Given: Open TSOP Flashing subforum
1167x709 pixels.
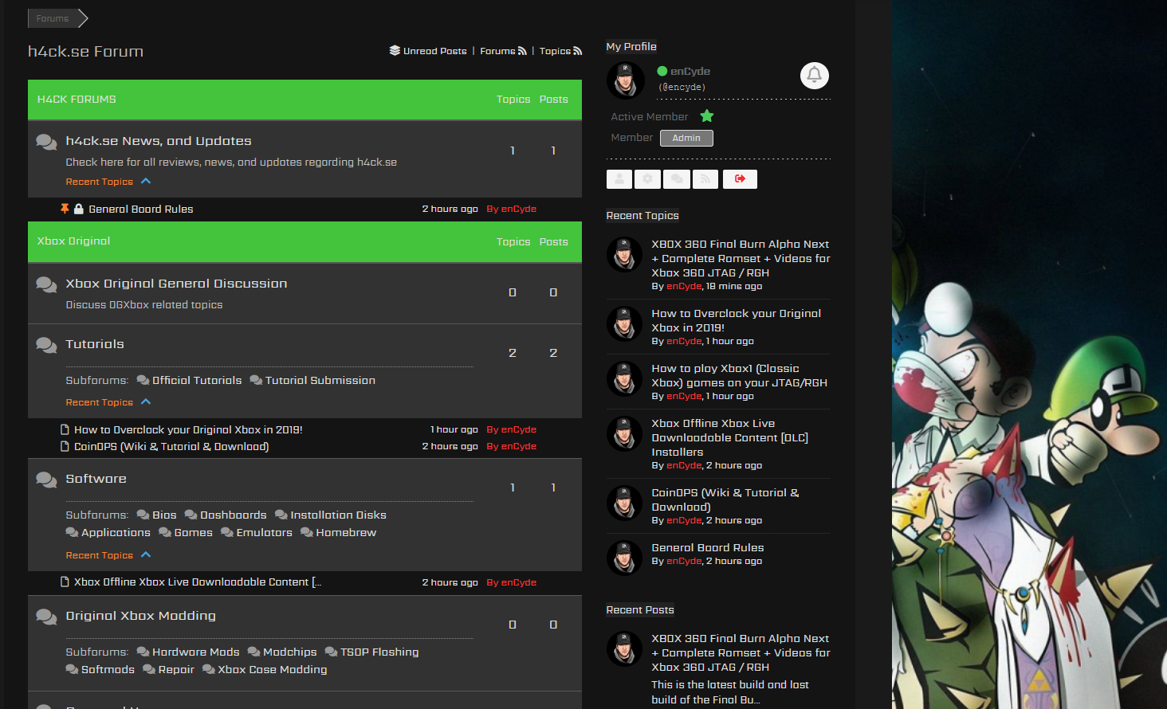Looking at the screenshot, I should [x=379, y=652].
